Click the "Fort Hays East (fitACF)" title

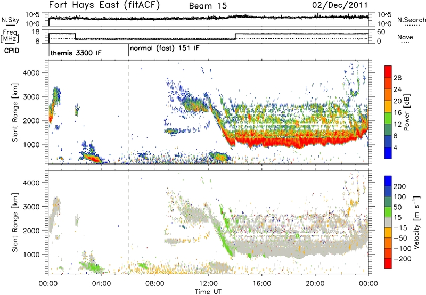tap(104, 5)
